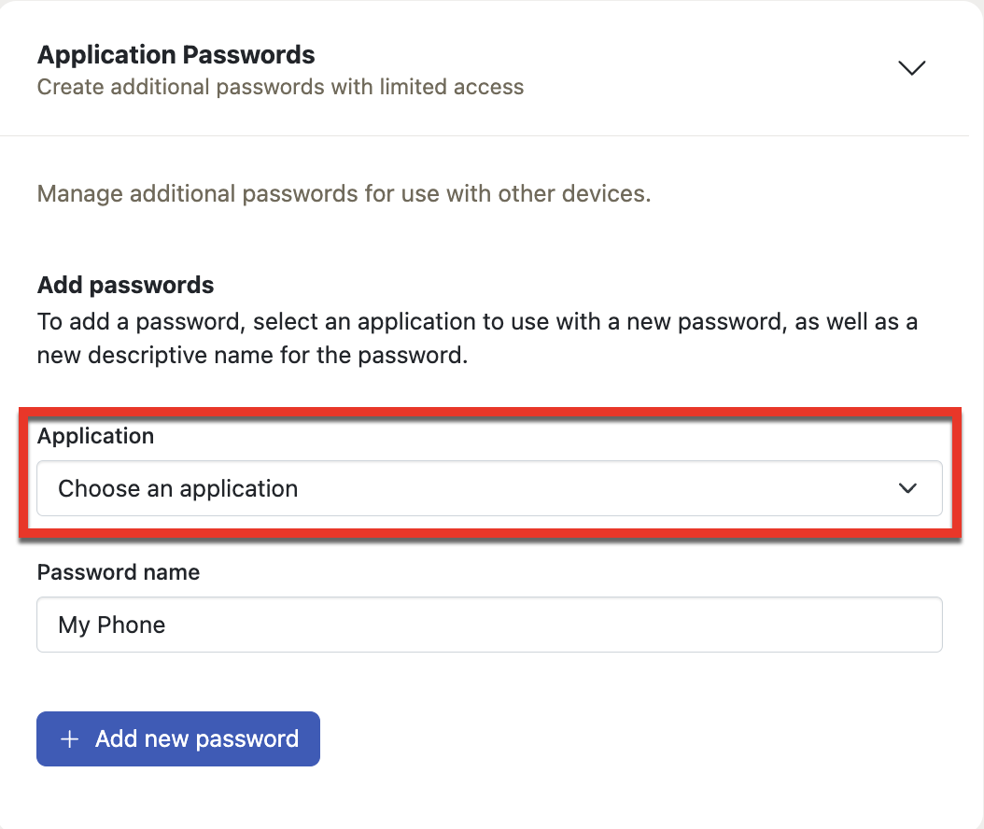Click the Application Passwords heading
The height and width of the screenshot is (829, 984).
pos(176,54)
